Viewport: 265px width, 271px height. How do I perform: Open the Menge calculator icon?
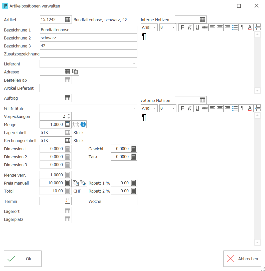(x=68, y=124)
